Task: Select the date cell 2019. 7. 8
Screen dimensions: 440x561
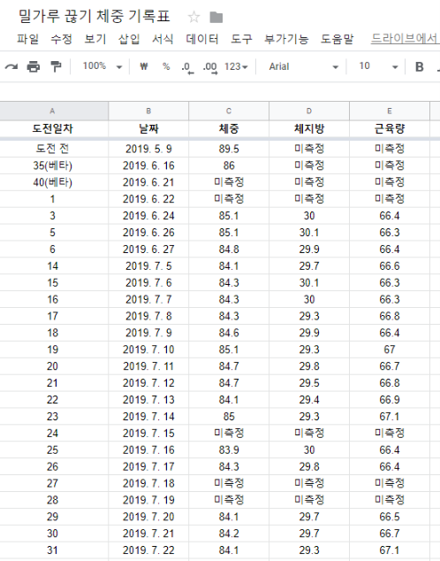Action: click(148, 316)
